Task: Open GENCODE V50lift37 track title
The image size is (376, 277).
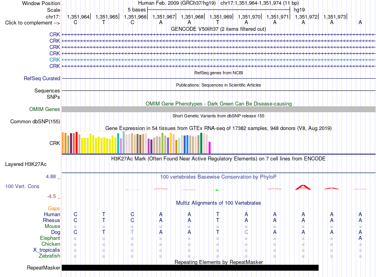Action: 218,29
